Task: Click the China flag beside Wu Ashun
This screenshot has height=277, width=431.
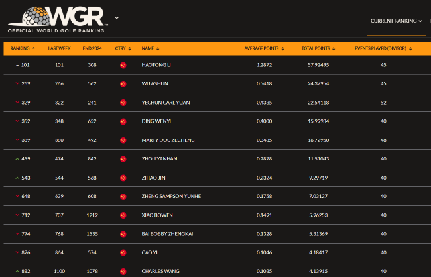Action: point(123,83)
